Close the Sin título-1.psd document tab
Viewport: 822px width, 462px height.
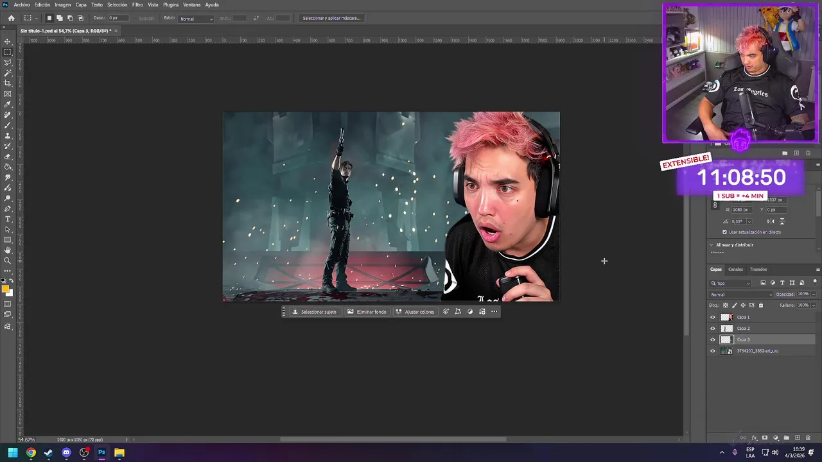click(116, 31)
